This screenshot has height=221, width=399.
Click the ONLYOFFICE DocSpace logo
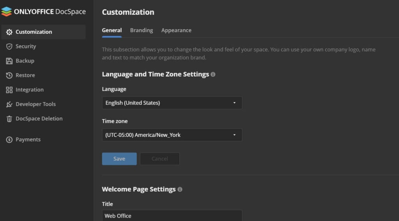7,12
